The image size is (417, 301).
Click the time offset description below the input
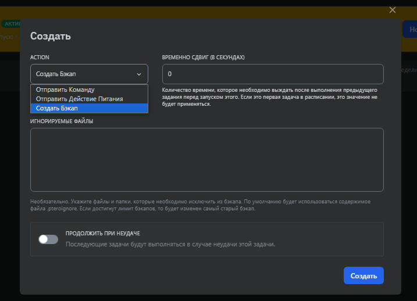(270, 97)
